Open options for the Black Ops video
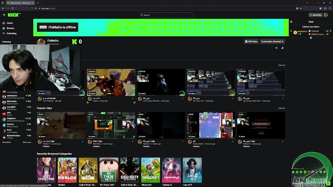 (x=283, y=98)
